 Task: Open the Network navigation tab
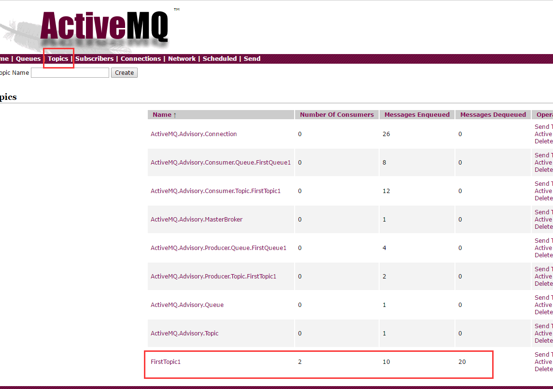[182, 59]
